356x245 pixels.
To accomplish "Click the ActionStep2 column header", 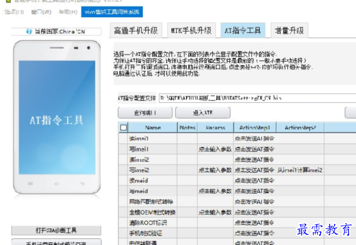I will tap(300, 128).
